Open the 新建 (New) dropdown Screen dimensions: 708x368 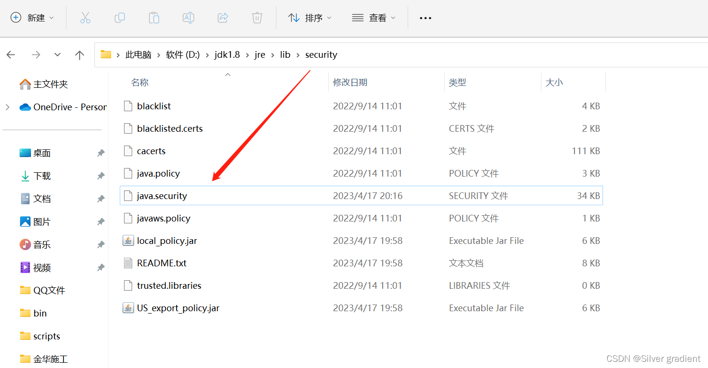coord(32,18)
